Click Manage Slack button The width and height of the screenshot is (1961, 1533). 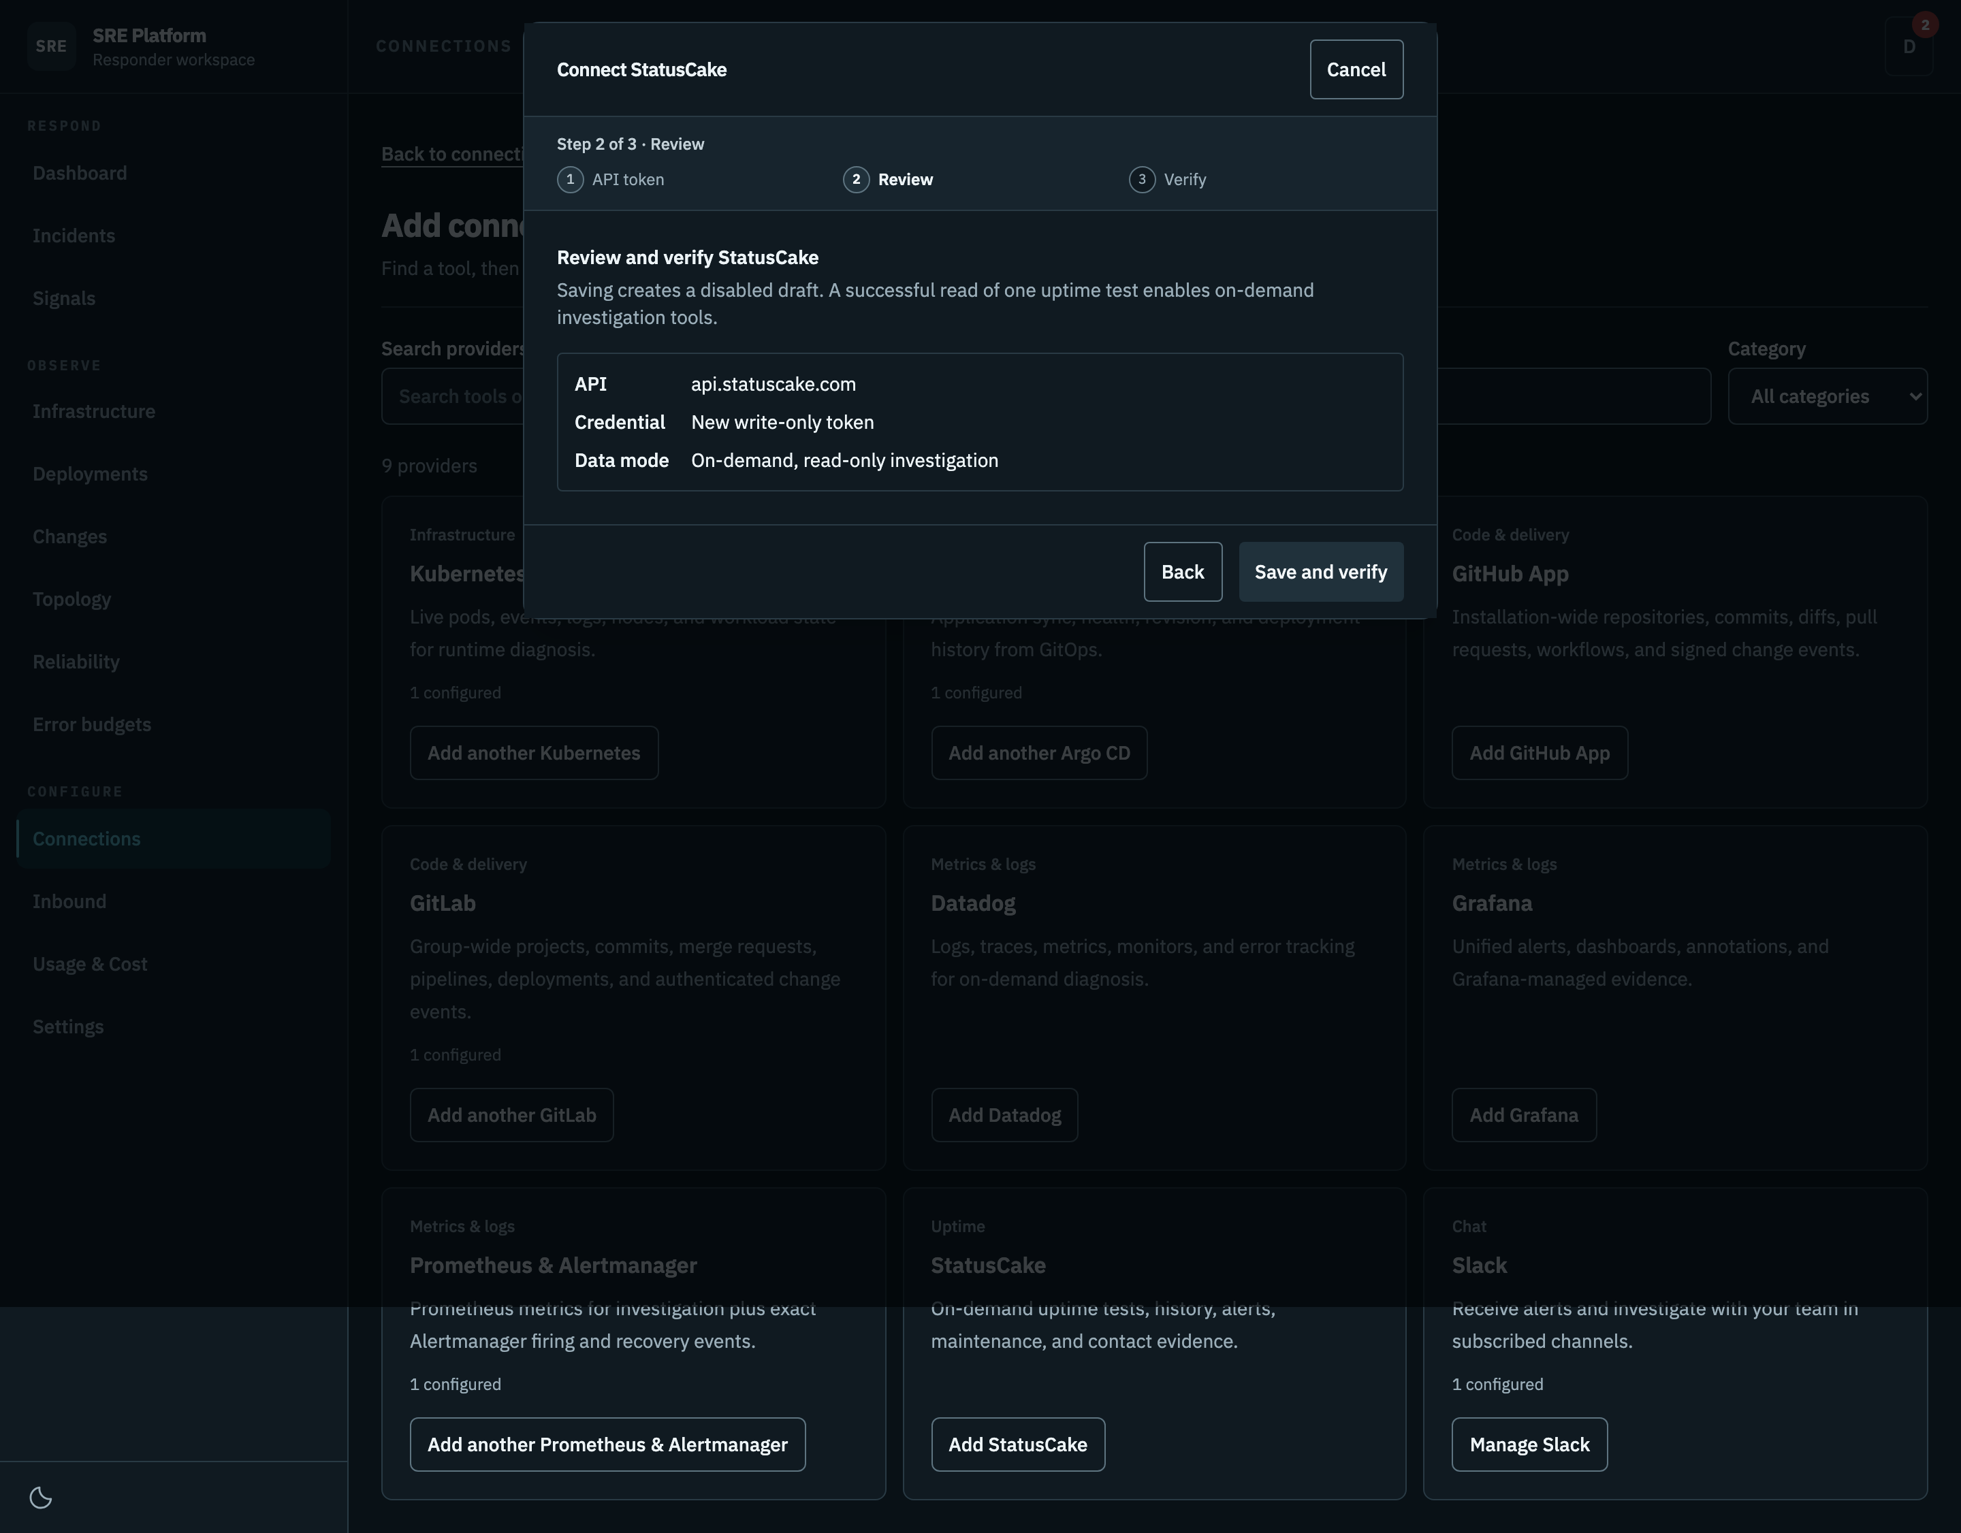coord(1529,1444)
